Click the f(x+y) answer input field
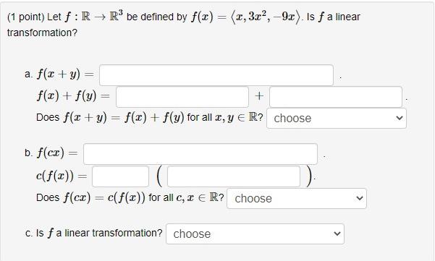Screen dimensions: 435x261 click(216, 75)
